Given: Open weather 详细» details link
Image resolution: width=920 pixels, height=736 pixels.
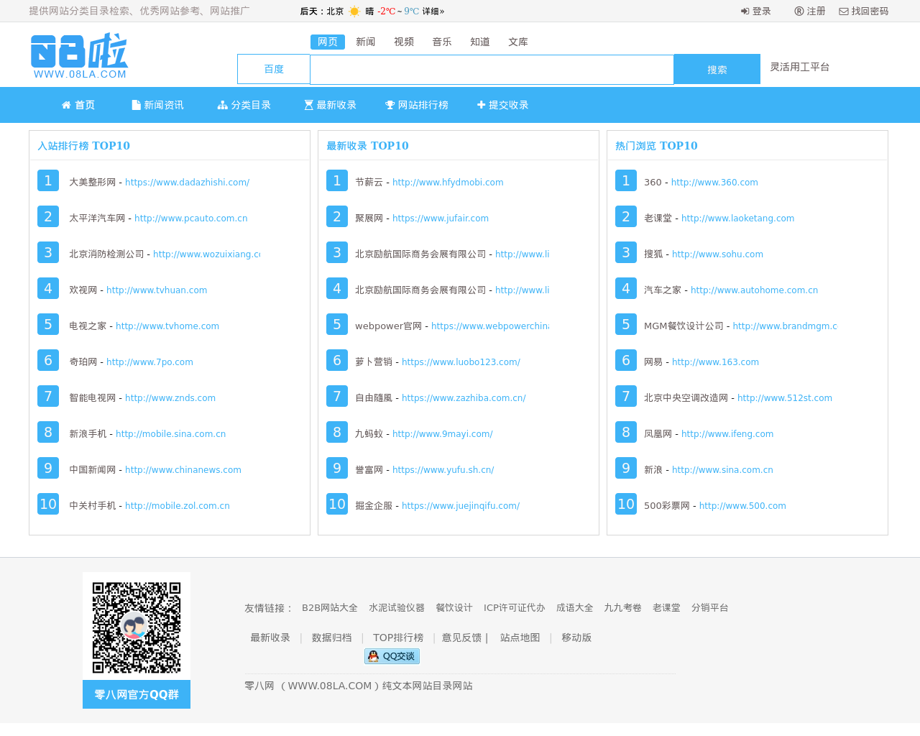Looking at the screenshot, I should pyautogui.click(x=433, y=11).
